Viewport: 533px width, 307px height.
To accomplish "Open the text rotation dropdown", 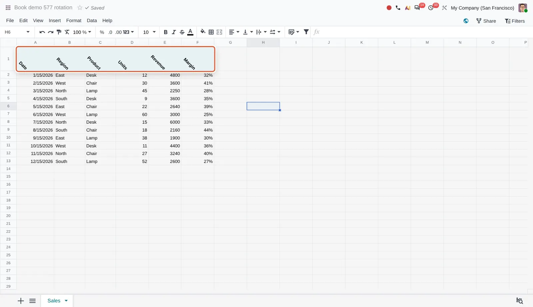I will point(275,32).
